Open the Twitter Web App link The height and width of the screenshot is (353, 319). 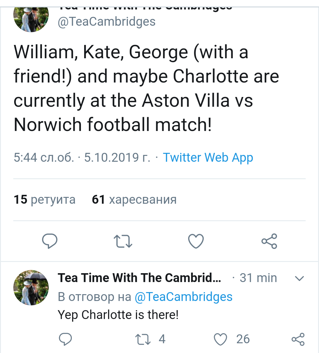(208, 158)
